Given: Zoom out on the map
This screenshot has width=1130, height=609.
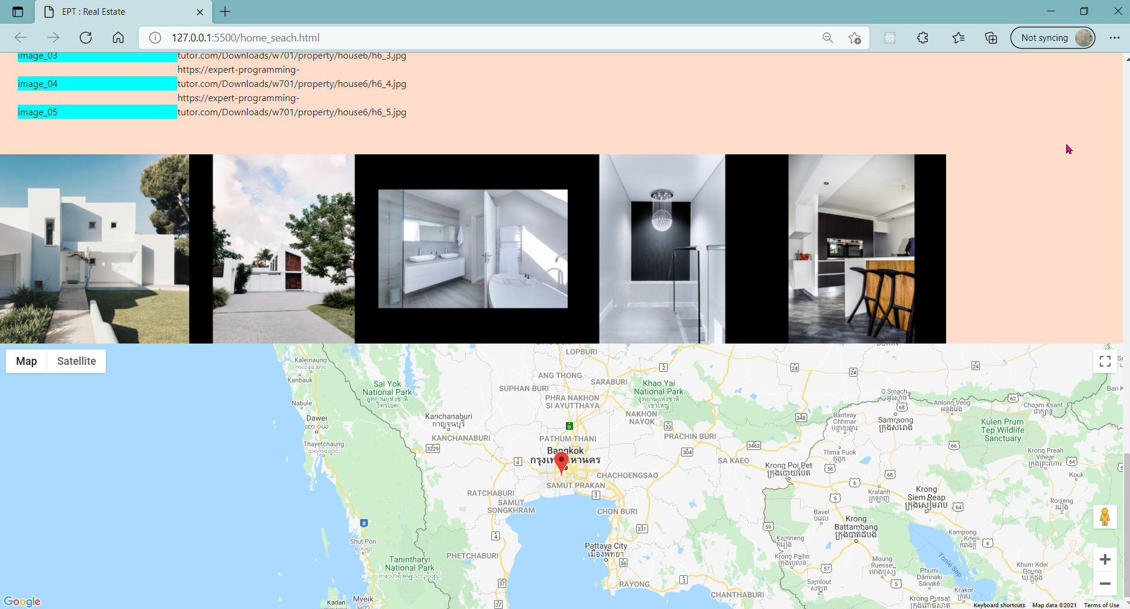Looking at the screenshot, I should (x=1105, y=584).
